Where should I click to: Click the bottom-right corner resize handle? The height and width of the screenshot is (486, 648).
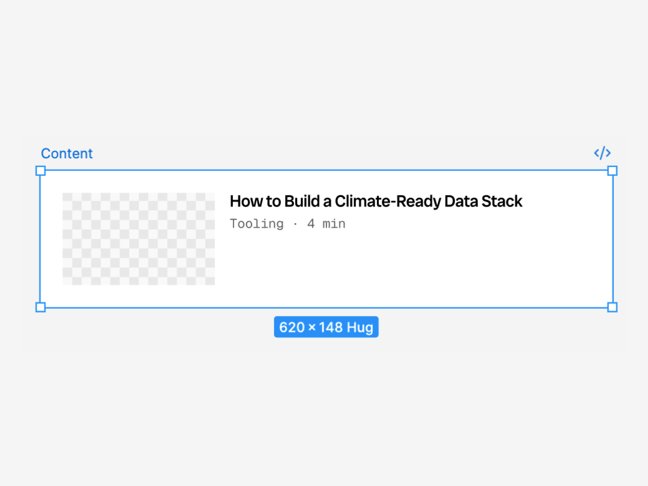pos(612,307)
